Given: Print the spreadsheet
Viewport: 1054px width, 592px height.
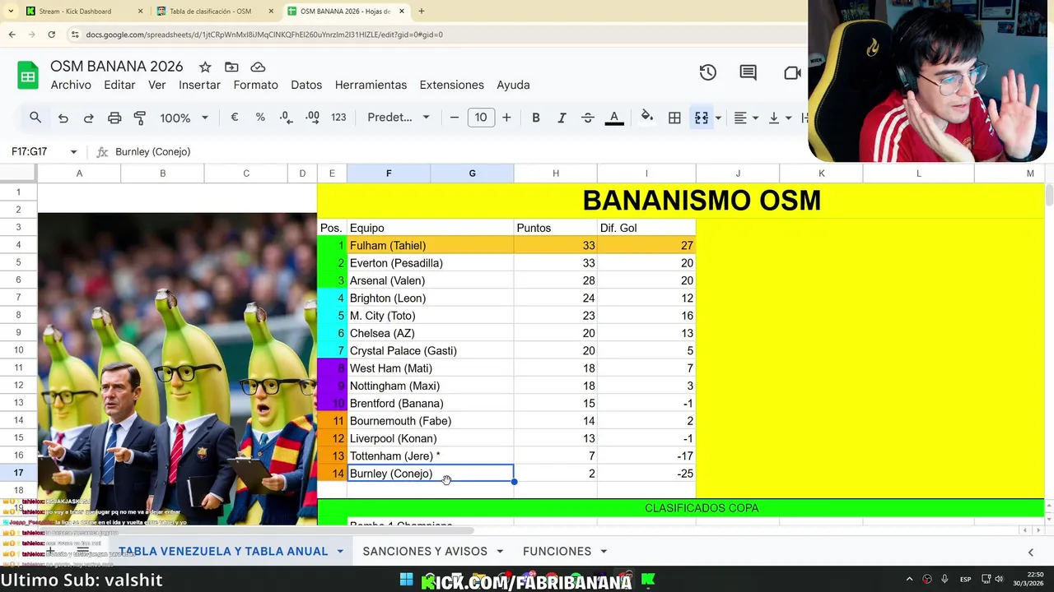Looking at the screenshot, I should coord(114,118).
